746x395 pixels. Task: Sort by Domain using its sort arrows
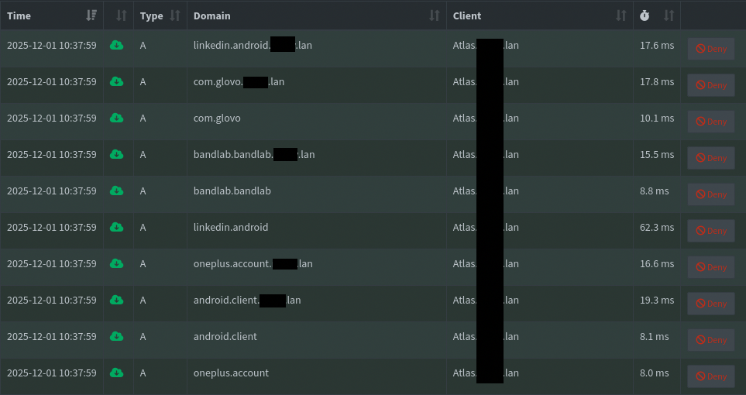coord(435,15)
